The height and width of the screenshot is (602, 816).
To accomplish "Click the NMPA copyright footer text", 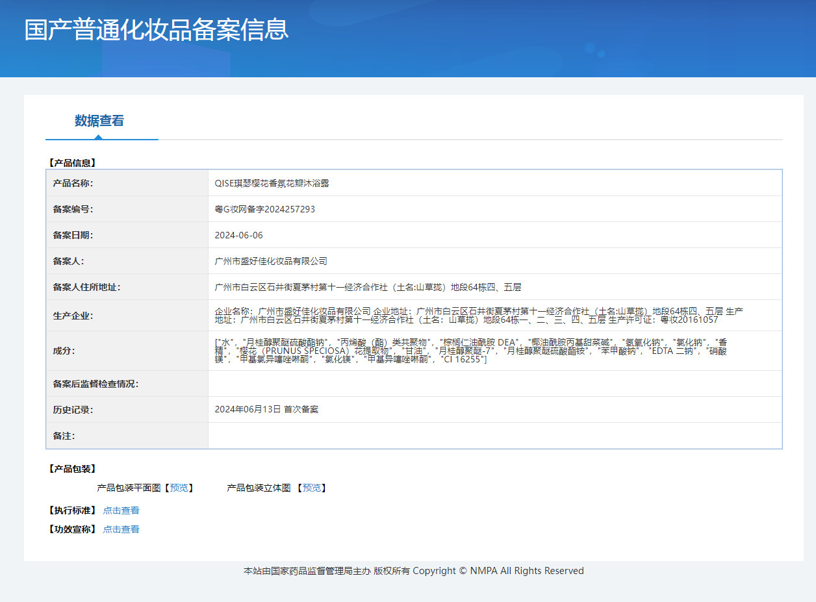I will (413, 571).
